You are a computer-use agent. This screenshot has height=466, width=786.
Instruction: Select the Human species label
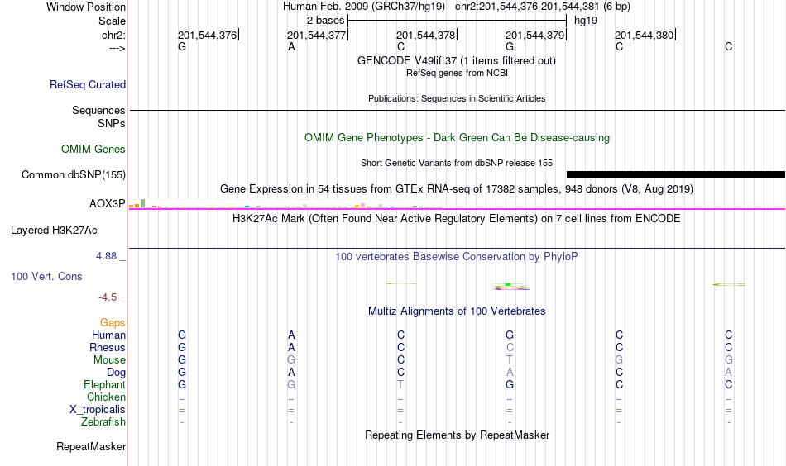pos(108,335)
